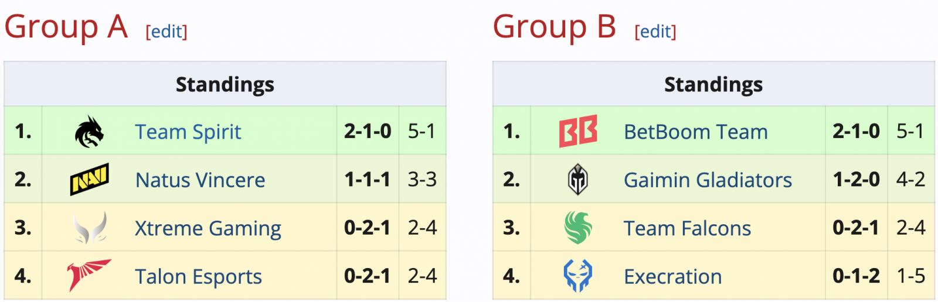Open the Team Spirit link
938x302 pixels.
coord(188,132)
